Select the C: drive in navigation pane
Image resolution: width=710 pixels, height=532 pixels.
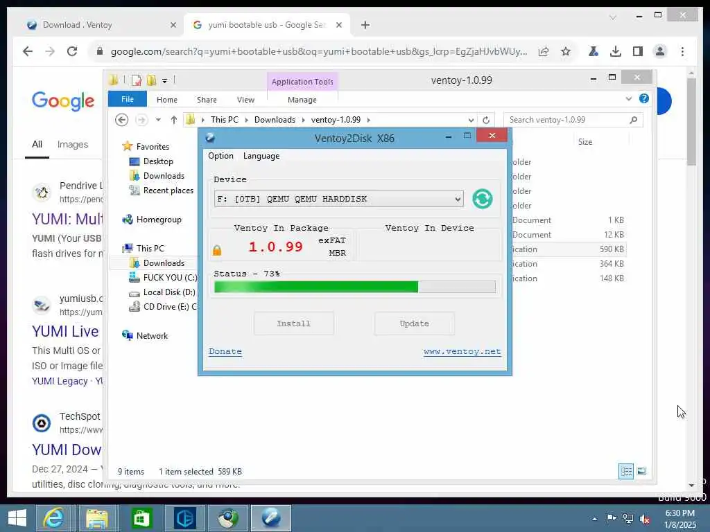(170, 278)
